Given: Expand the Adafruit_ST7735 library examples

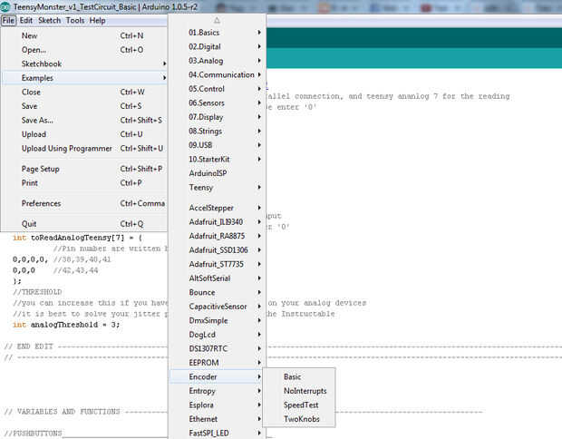Looking at the screenshot, I should (217, 264).
